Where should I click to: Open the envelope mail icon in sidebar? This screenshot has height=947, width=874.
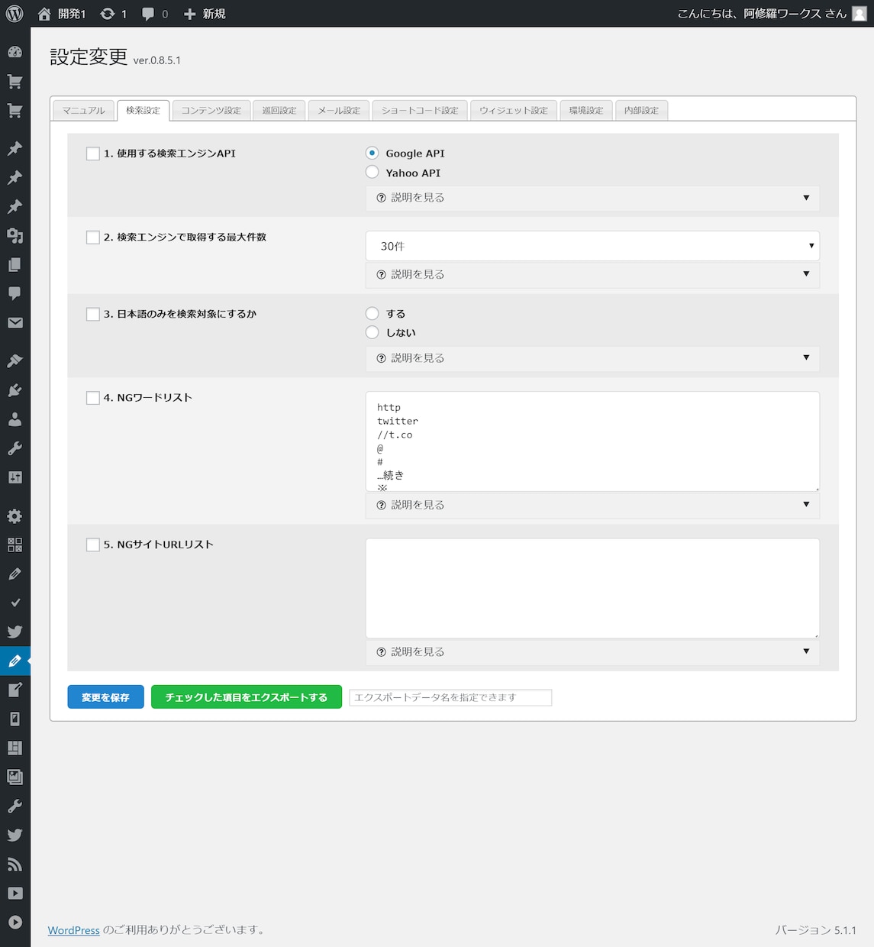[x=15, y=322]
